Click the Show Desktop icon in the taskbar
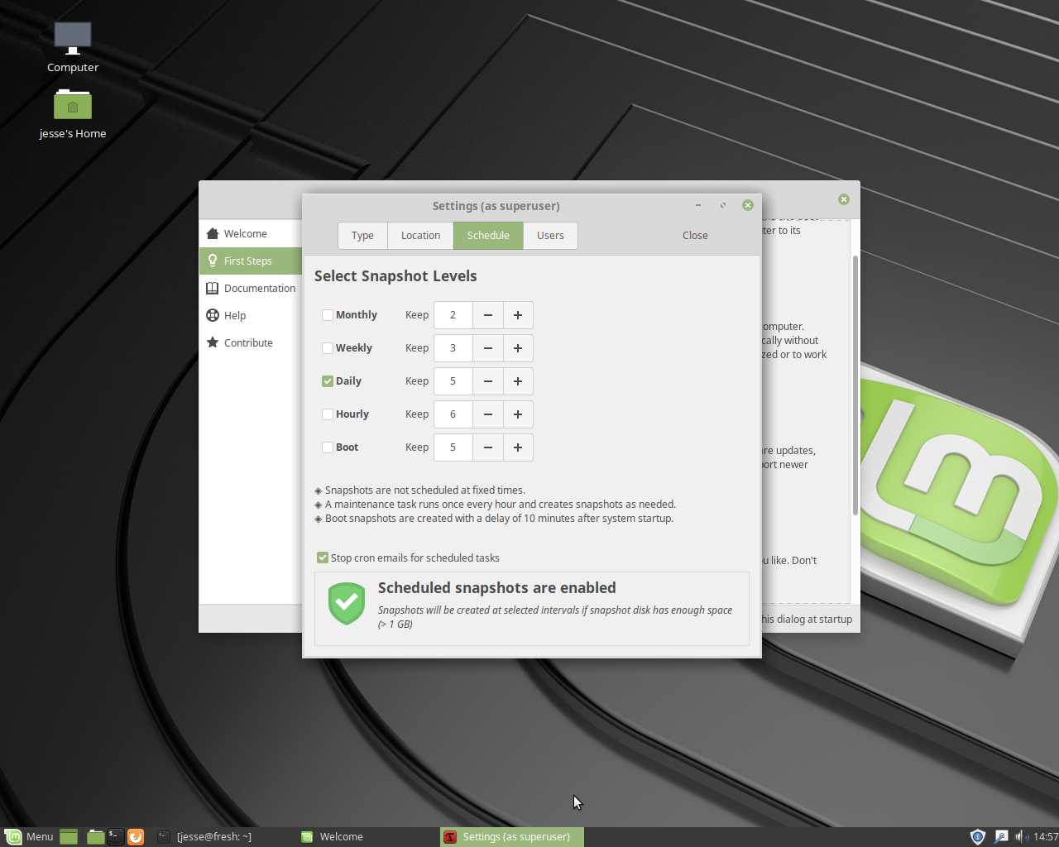This screenshot has width=1059, height=847. coord(69,836)
